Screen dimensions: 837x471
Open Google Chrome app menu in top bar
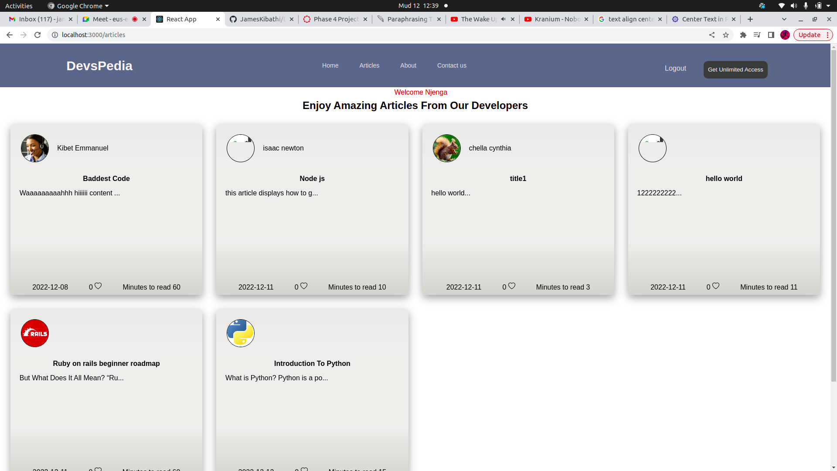pos(78,6)
